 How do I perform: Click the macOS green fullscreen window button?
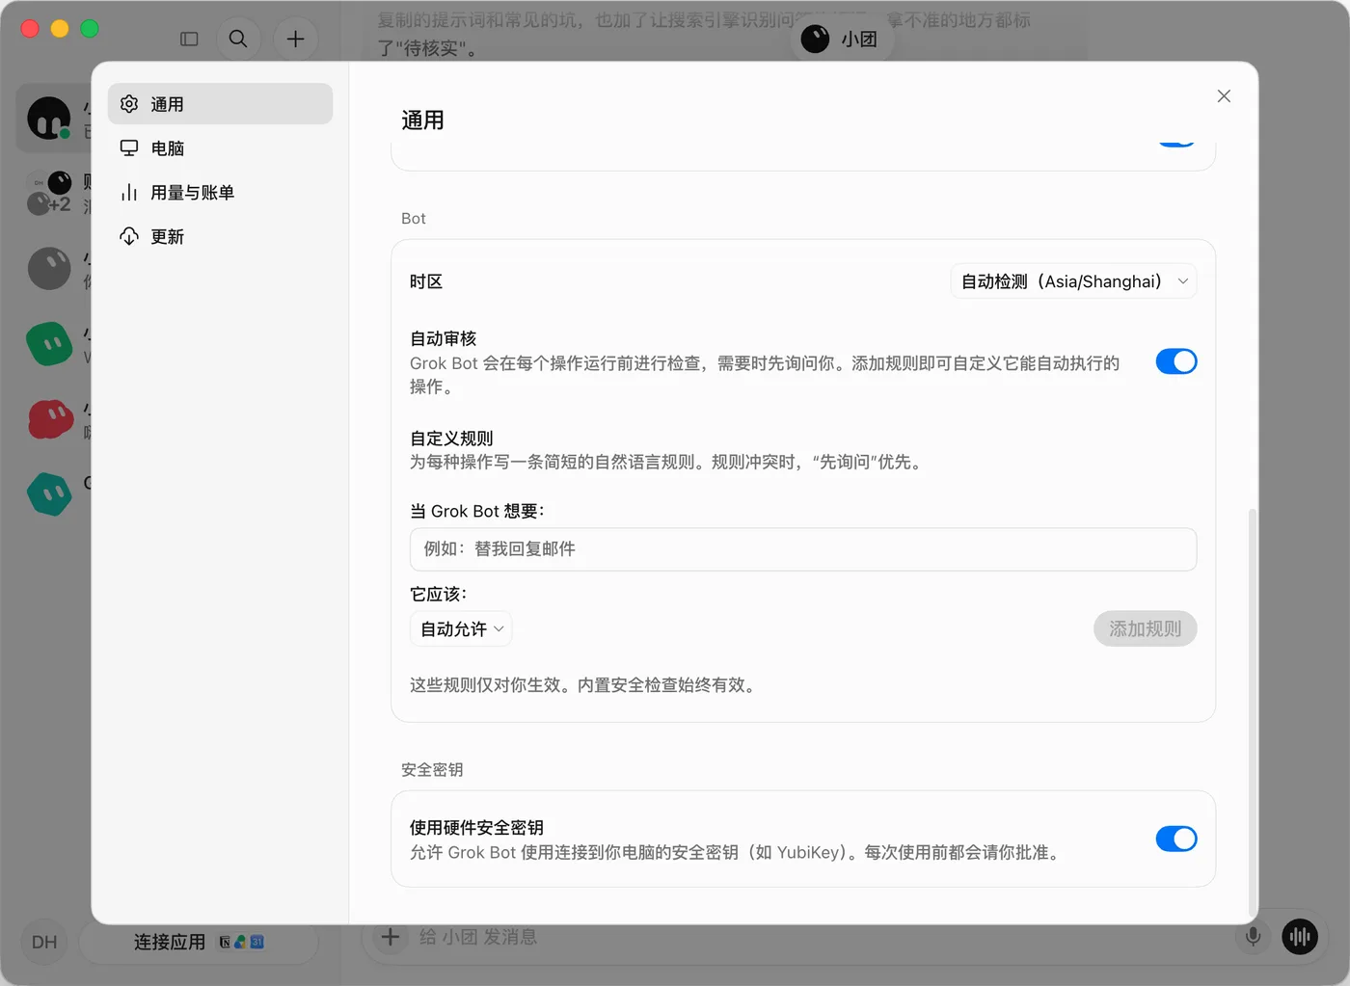click(90, 29)
